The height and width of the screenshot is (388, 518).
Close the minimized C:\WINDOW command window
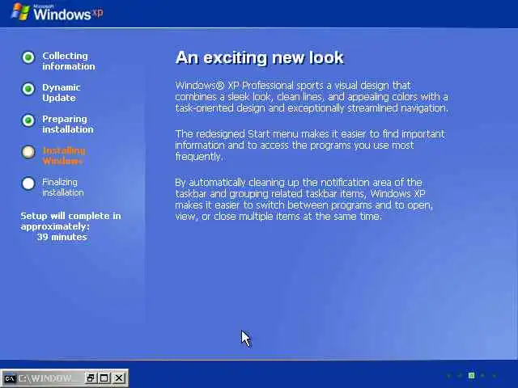coord(119,378)
